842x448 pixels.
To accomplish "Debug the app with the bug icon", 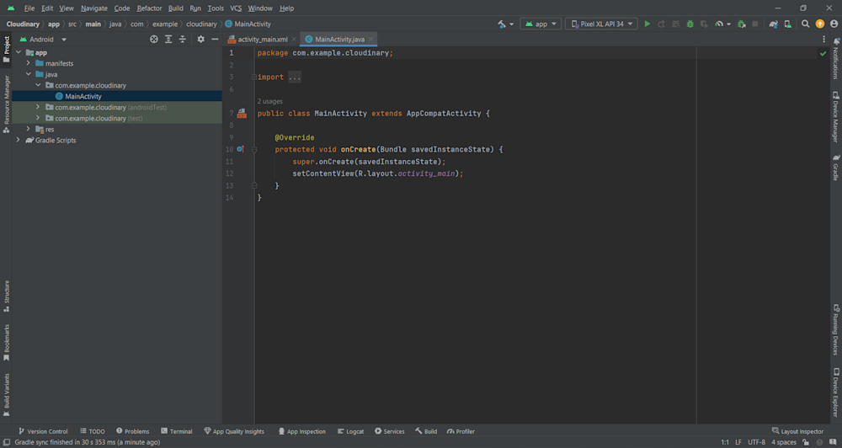I will coord(690,24).
